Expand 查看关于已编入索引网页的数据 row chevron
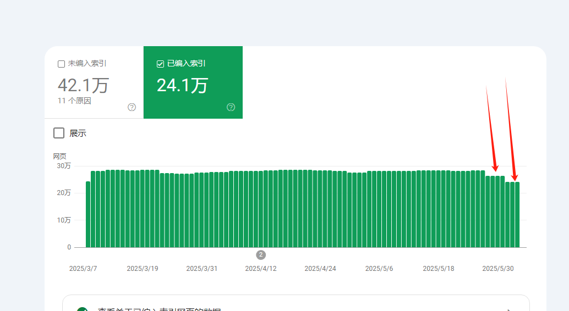 509,310
